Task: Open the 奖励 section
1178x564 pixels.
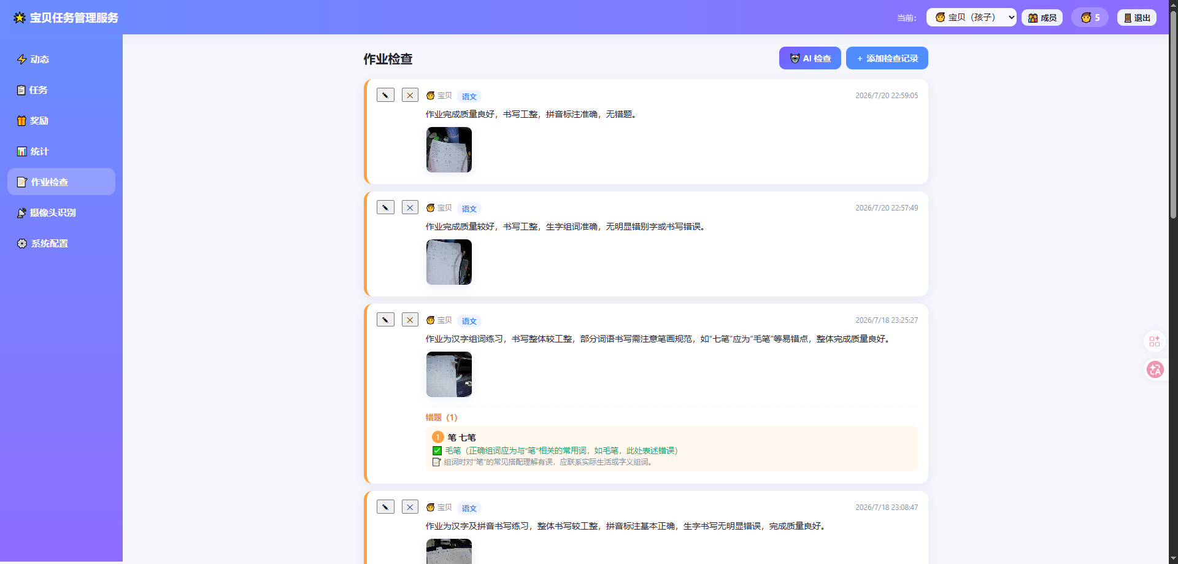Action: point(61,121)
